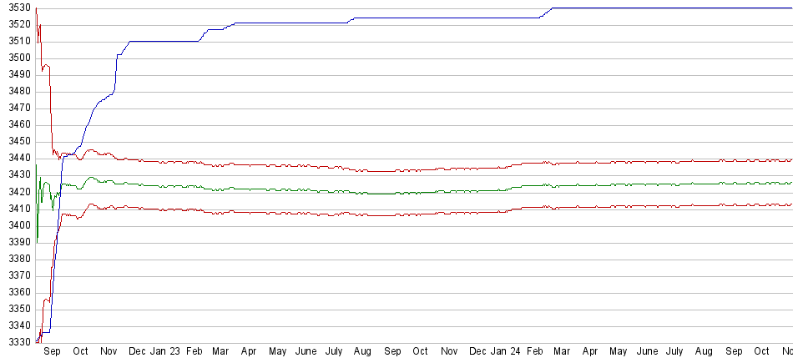The width and height of the screenshot is (793, 363).
Task: Select the 3350 y-axis label
Action: [x=16, y=309]
